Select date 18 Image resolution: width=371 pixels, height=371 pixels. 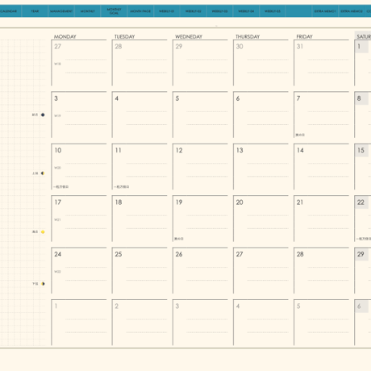[119, 202]
